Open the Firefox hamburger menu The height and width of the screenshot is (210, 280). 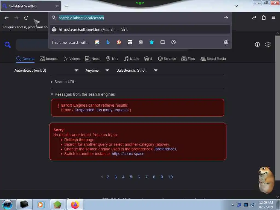tap(273, 17)
